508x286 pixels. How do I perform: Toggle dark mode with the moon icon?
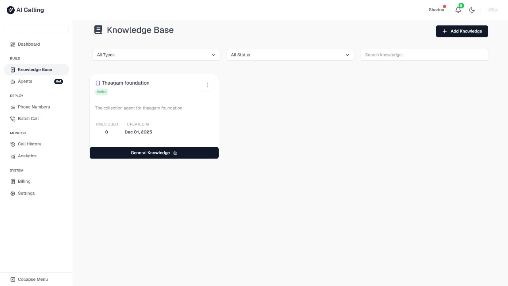point(472,10)
